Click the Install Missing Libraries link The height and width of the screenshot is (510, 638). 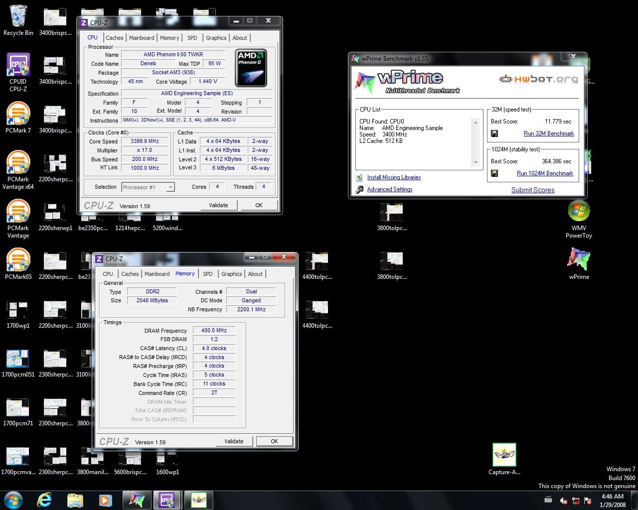click(394, 177)
